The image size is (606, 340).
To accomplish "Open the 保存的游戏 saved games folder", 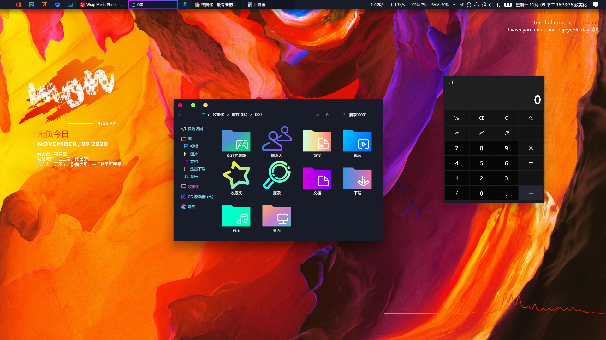I will pyautogui.click(x=236, y=141).
